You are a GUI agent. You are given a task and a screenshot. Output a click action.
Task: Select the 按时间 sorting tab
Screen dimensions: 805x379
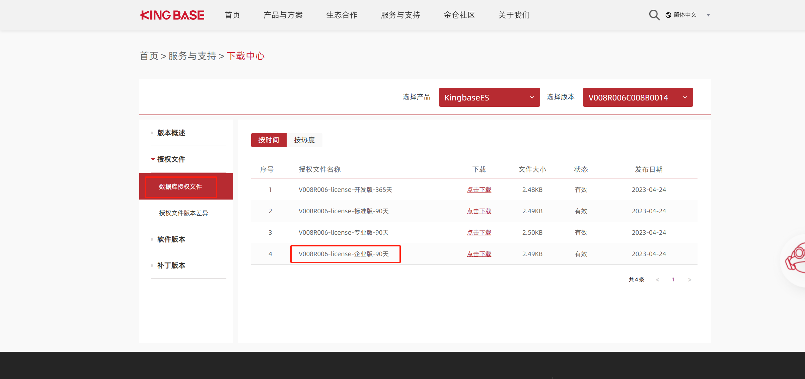click(269, 140)
